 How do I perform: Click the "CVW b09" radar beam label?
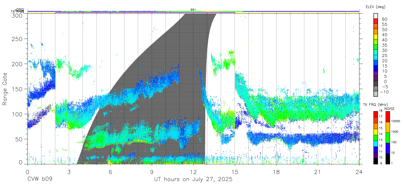40,179
